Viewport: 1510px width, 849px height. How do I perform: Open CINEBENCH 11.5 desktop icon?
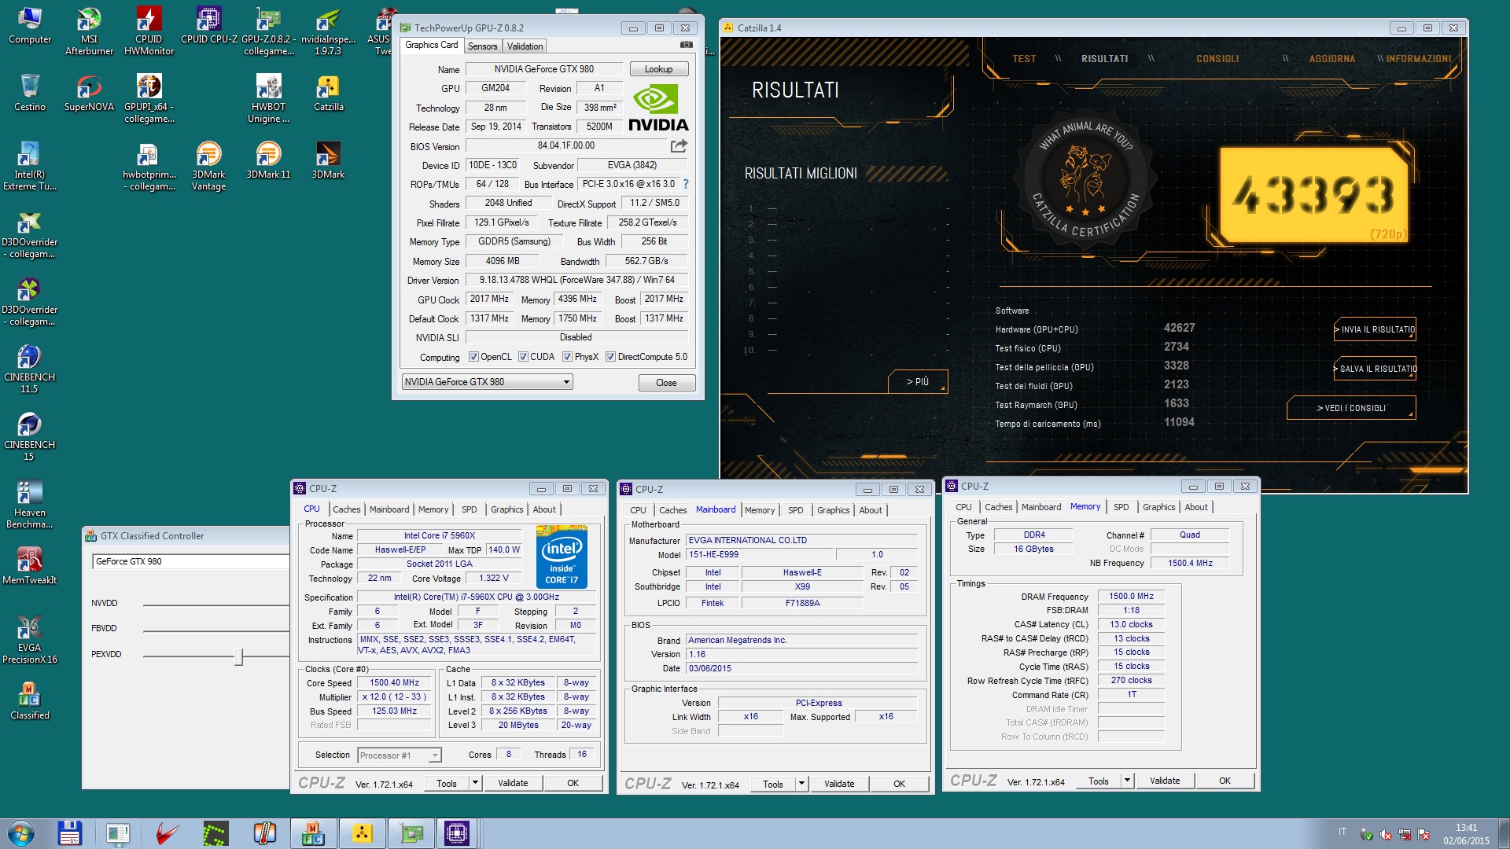pyautogui.click(x=30, y=369)
